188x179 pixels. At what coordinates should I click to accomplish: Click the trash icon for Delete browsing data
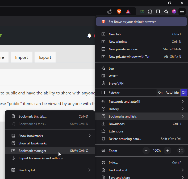[x=103, y=139]
